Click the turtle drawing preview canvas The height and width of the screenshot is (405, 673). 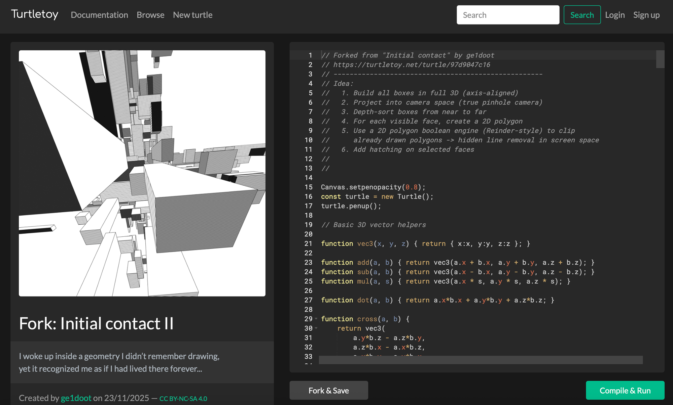click(142, 173)
